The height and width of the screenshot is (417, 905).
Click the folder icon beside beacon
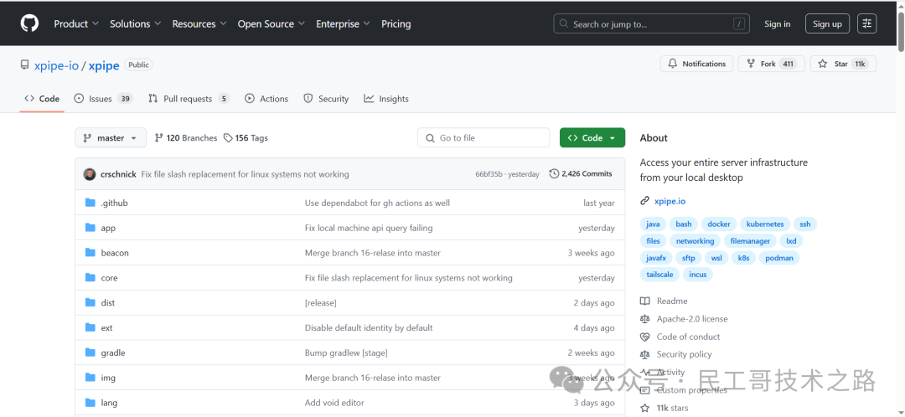[x=90, y=253]
